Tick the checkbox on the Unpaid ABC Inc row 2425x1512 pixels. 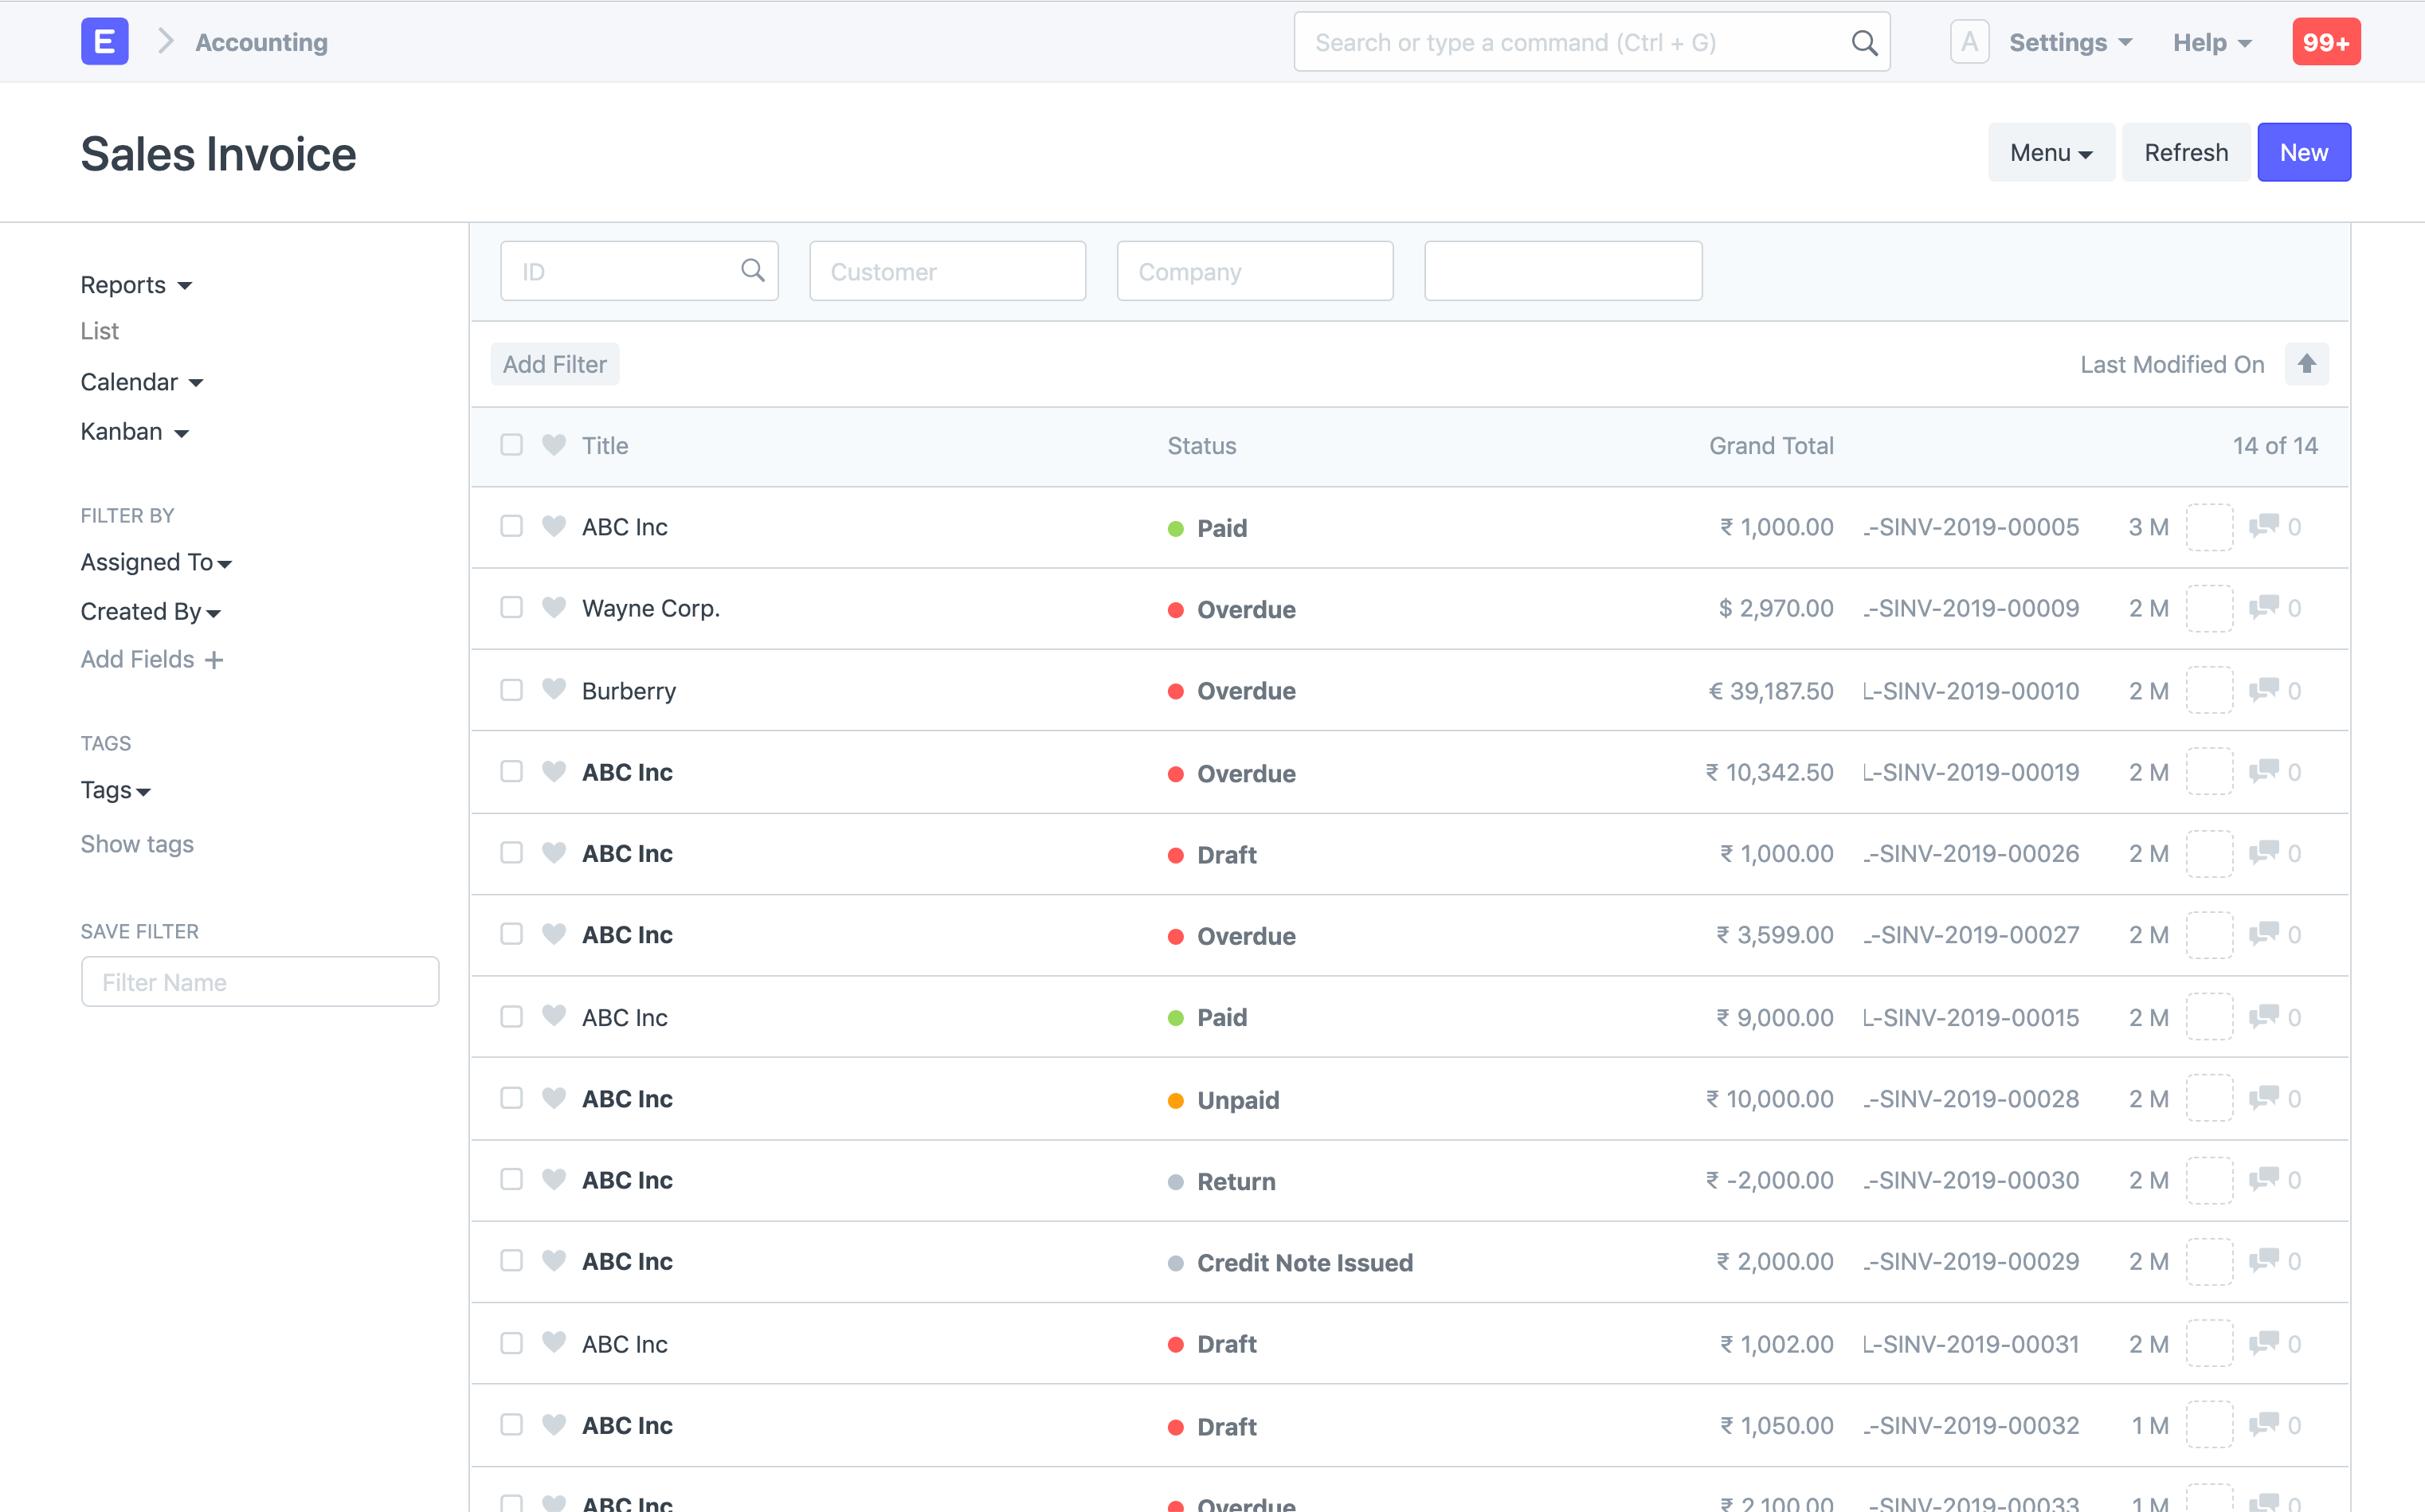(512, 1098)
